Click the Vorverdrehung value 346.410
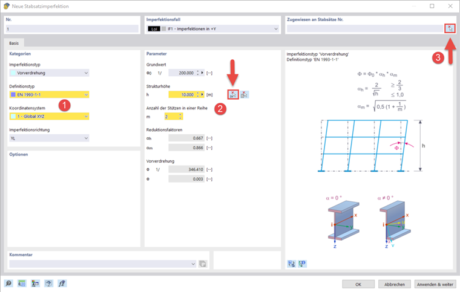The height and width of the screenshot is (292, 460). [x=186, y=169]
